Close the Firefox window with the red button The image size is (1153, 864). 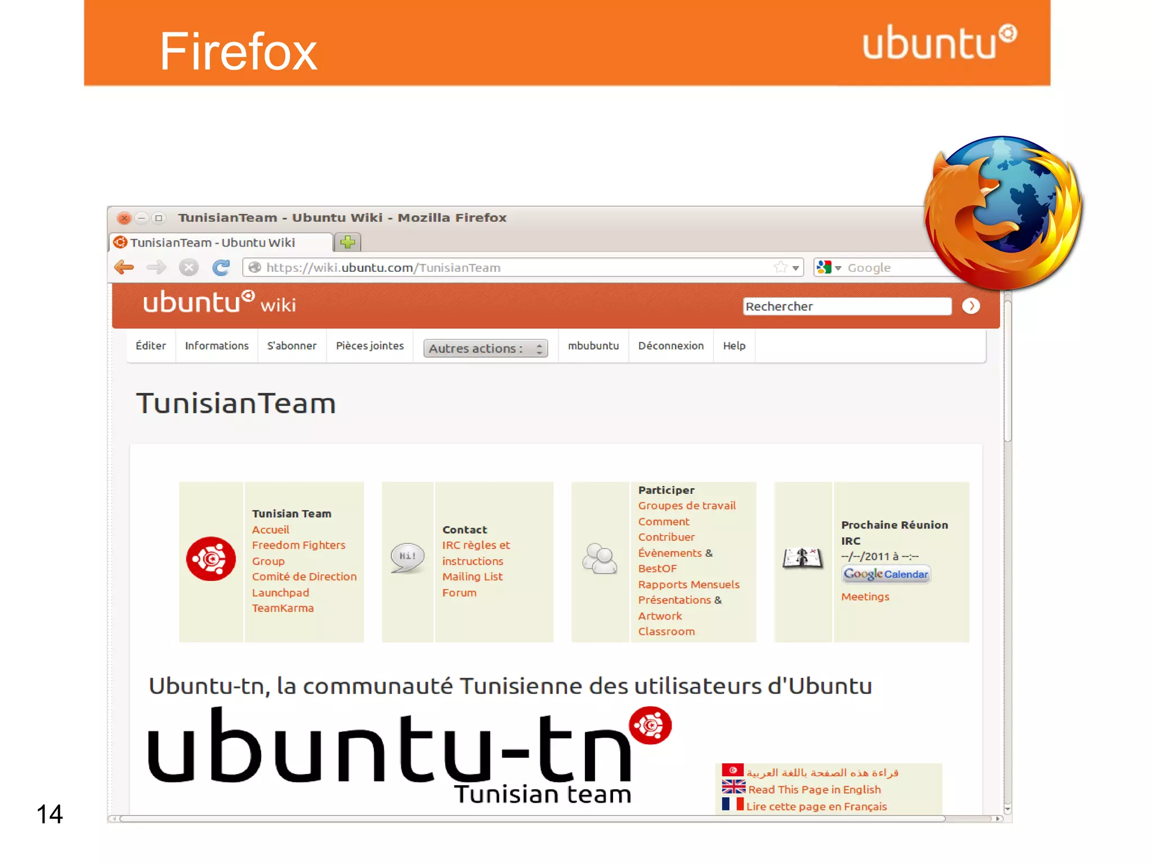(124, 218)
